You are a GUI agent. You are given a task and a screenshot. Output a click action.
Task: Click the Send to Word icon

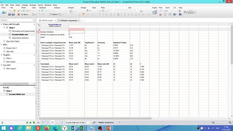(x=170, y=15)
